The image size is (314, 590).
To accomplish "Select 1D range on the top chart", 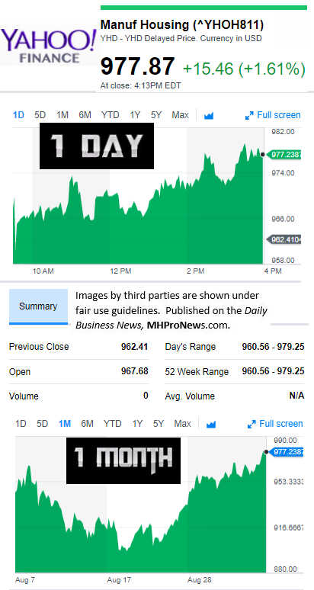I will (x=18, y=115).
